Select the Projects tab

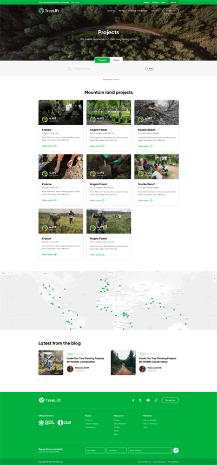(102, 60)
